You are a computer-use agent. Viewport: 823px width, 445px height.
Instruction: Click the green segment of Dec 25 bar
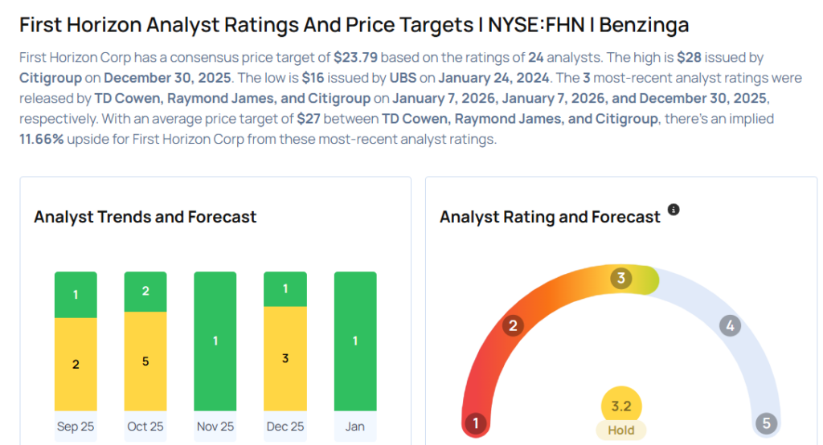click(285, 289)
